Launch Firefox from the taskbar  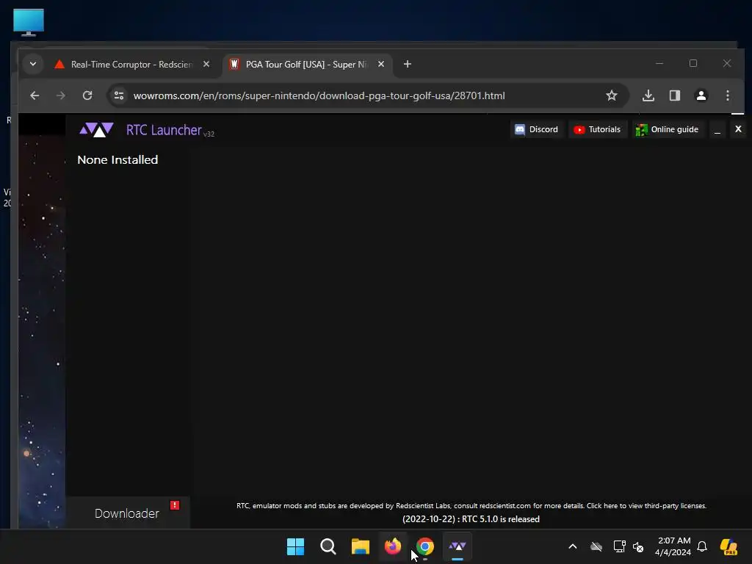pos(393,546)
